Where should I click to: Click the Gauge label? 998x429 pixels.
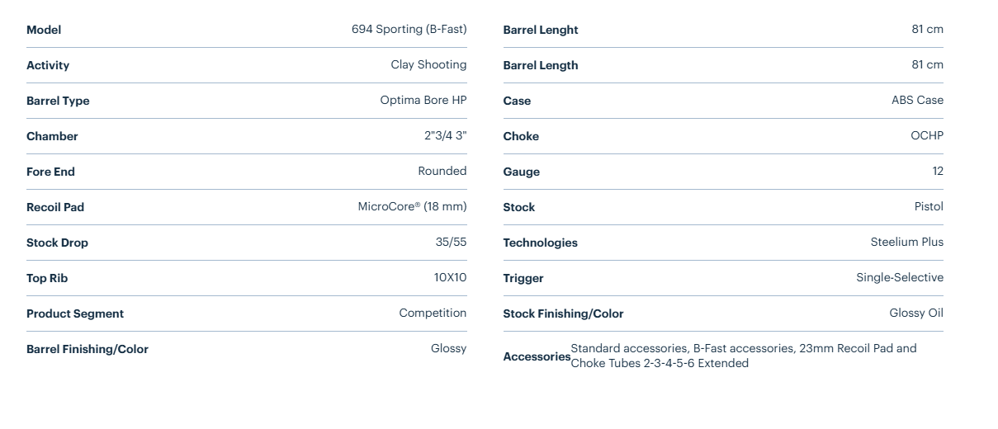point(521,172)
